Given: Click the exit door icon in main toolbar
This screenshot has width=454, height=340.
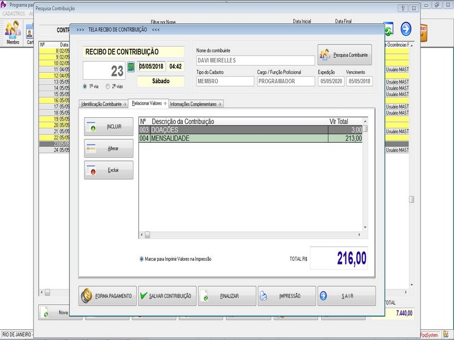Looking at the screenshot, I should pos(423,33).
